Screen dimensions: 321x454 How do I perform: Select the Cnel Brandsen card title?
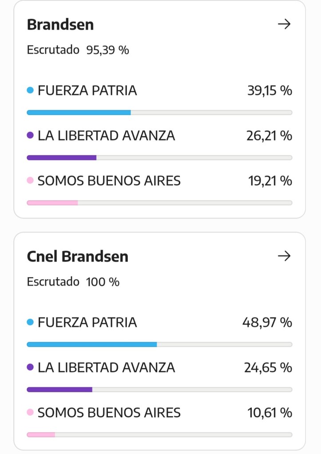(x=78, y=257)
